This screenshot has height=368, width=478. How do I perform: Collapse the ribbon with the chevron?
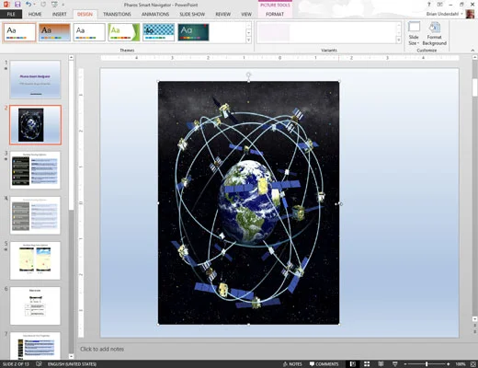click(x=472, y=51)
